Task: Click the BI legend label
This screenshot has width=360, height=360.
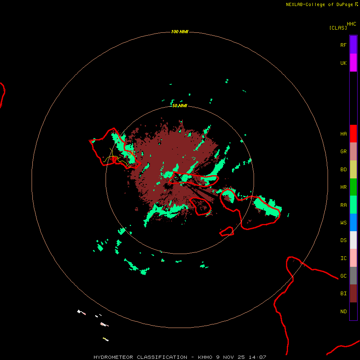Action: (343, 294)
